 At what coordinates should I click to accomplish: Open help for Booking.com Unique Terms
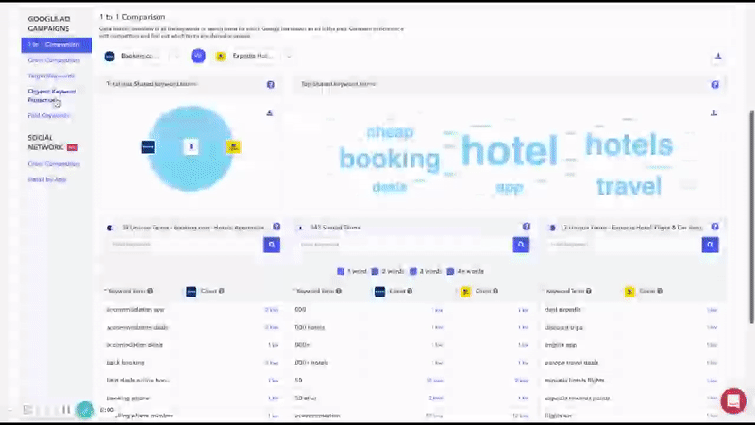point(277,227)
